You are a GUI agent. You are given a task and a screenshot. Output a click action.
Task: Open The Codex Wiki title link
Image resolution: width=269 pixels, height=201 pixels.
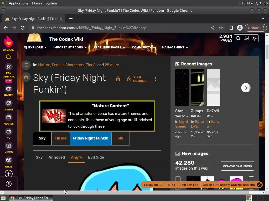click(66, 39)
